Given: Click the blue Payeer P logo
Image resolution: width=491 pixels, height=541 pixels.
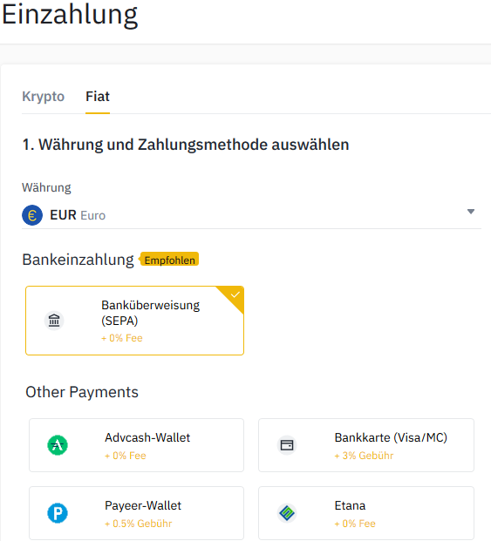Looking at the screenshot, I should (58, 513).
